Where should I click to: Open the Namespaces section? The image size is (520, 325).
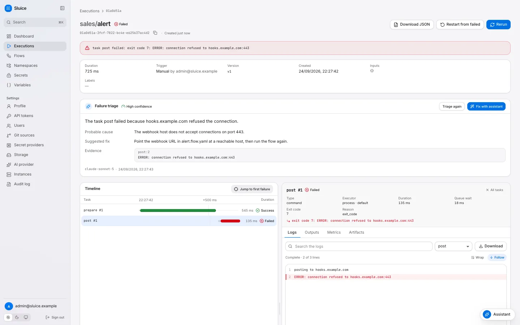click(35, 65)
